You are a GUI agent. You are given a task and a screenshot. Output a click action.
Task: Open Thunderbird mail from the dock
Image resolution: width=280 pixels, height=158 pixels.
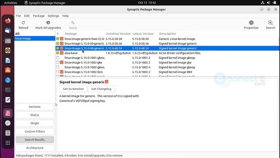[8, 31]
